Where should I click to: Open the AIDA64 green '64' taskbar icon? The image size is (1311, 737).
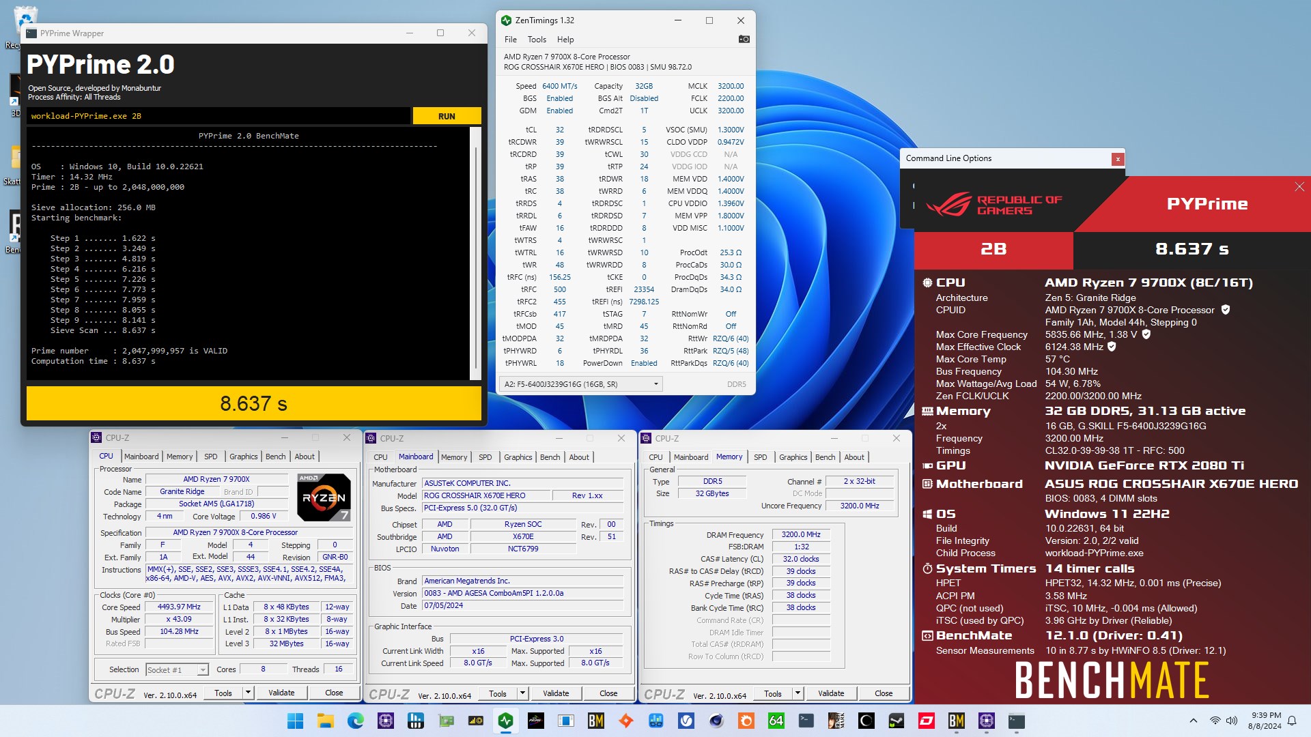click(776, 721)
